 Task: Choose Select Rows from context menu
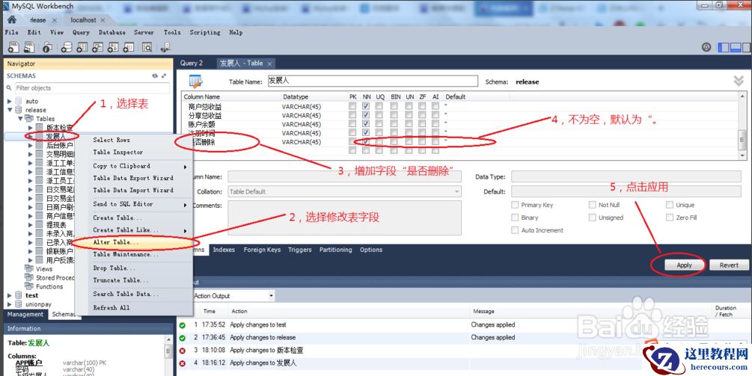coord(111,140)
